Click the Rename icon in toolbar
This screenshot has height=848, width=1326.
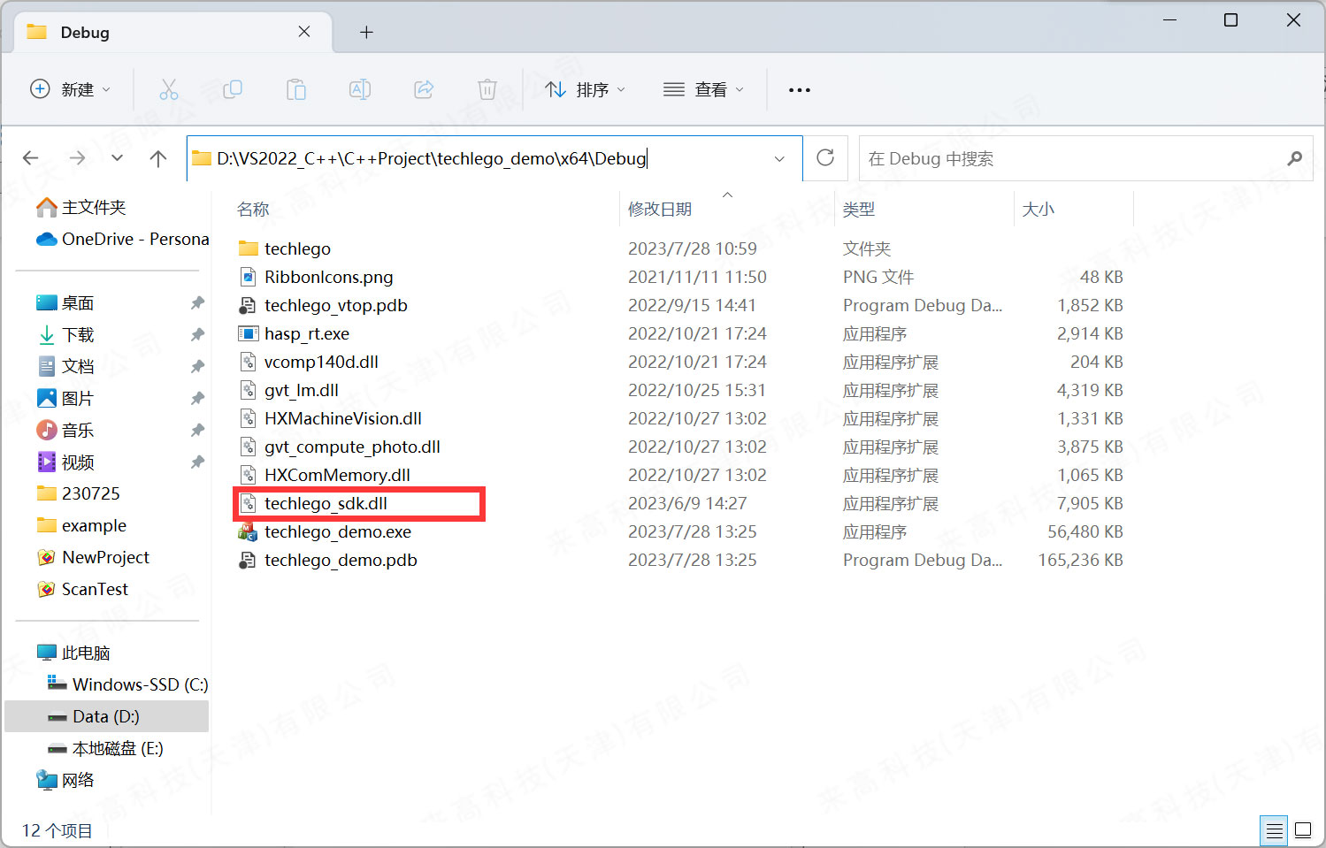pyautogui.click(x=360, y=89)
